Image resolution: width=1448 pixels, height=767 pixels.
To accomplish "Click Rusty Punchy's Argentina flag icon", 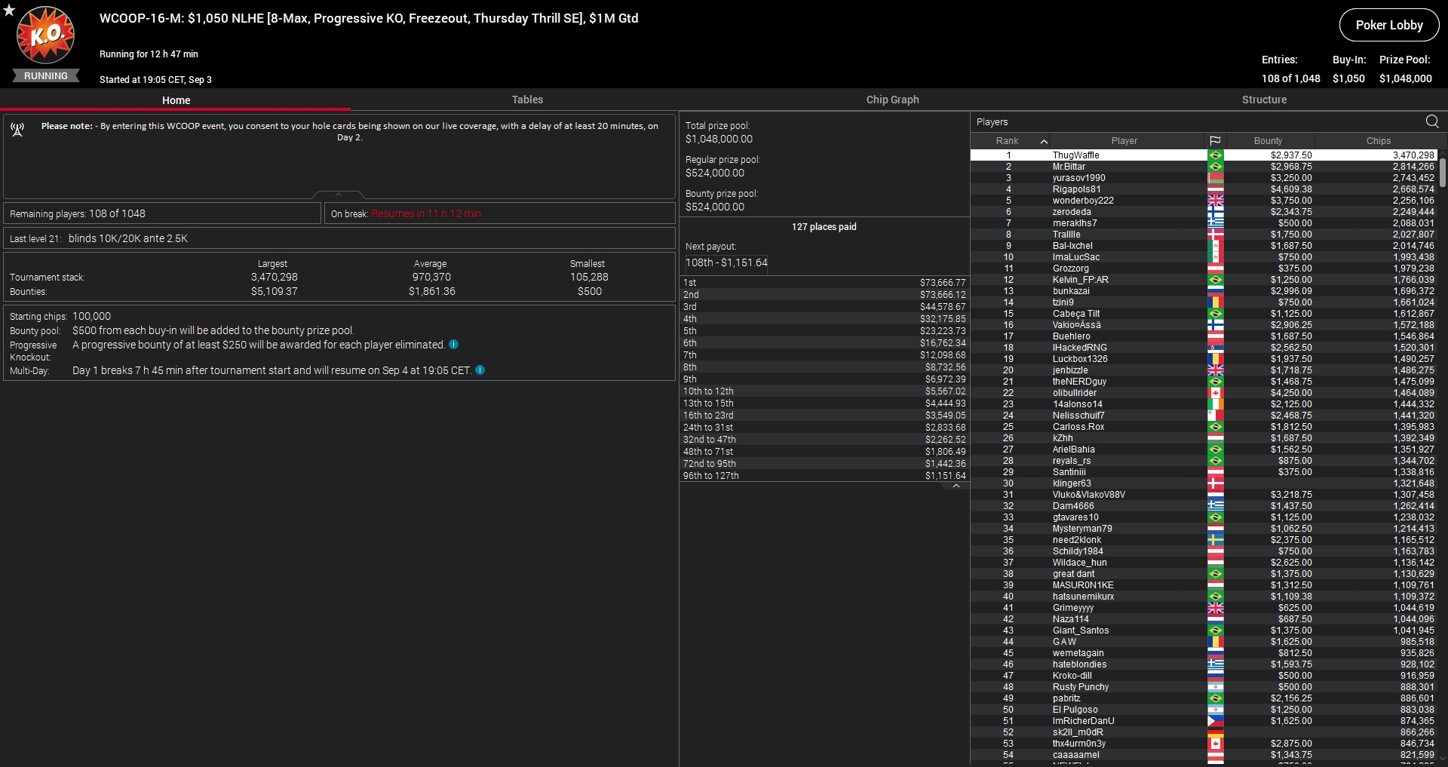I will coord(1215,687).
